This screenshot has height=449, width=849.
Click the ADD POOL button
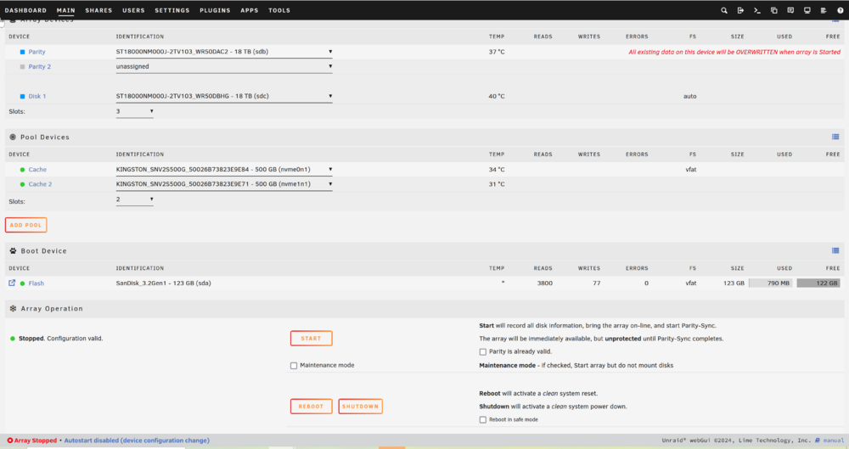(x=26, y=225)
